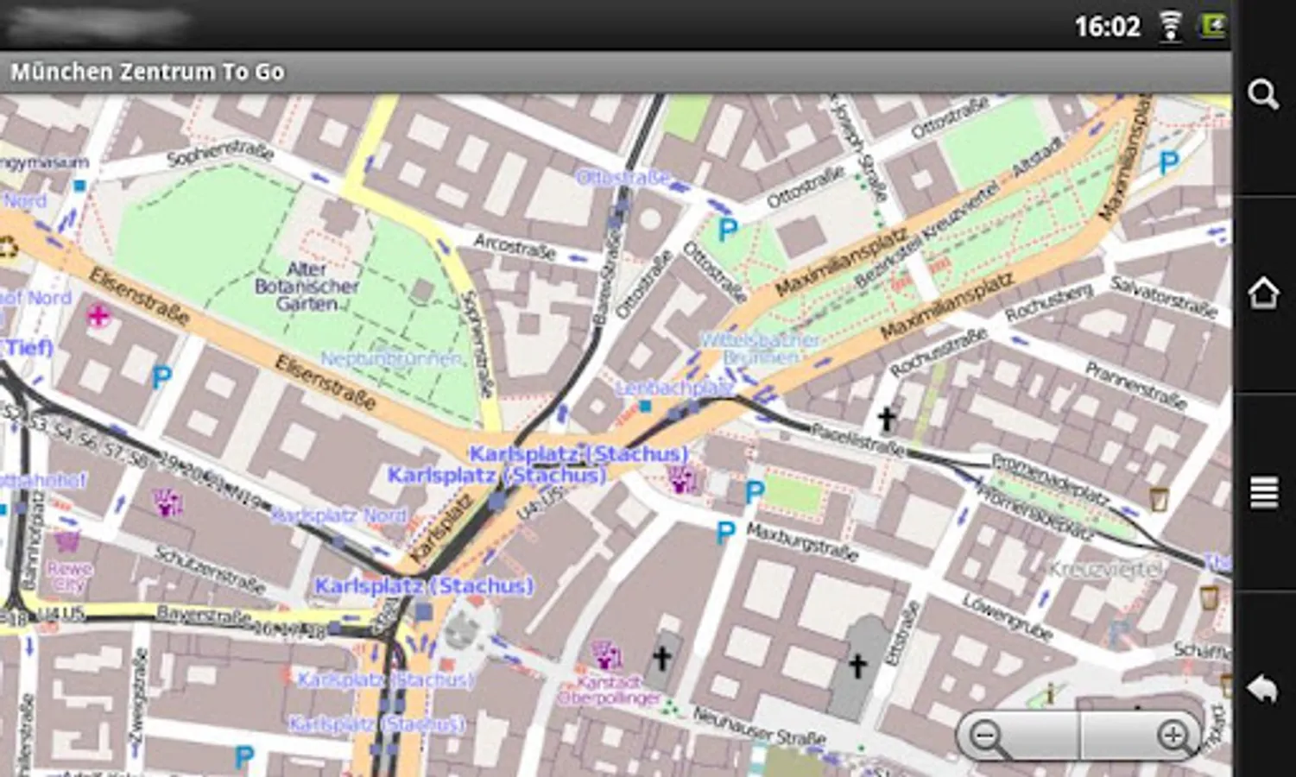The width and height of the screenshot is (1296, 777).
Task: Tap the Löwengrube street label
Action: [1008, 618]
